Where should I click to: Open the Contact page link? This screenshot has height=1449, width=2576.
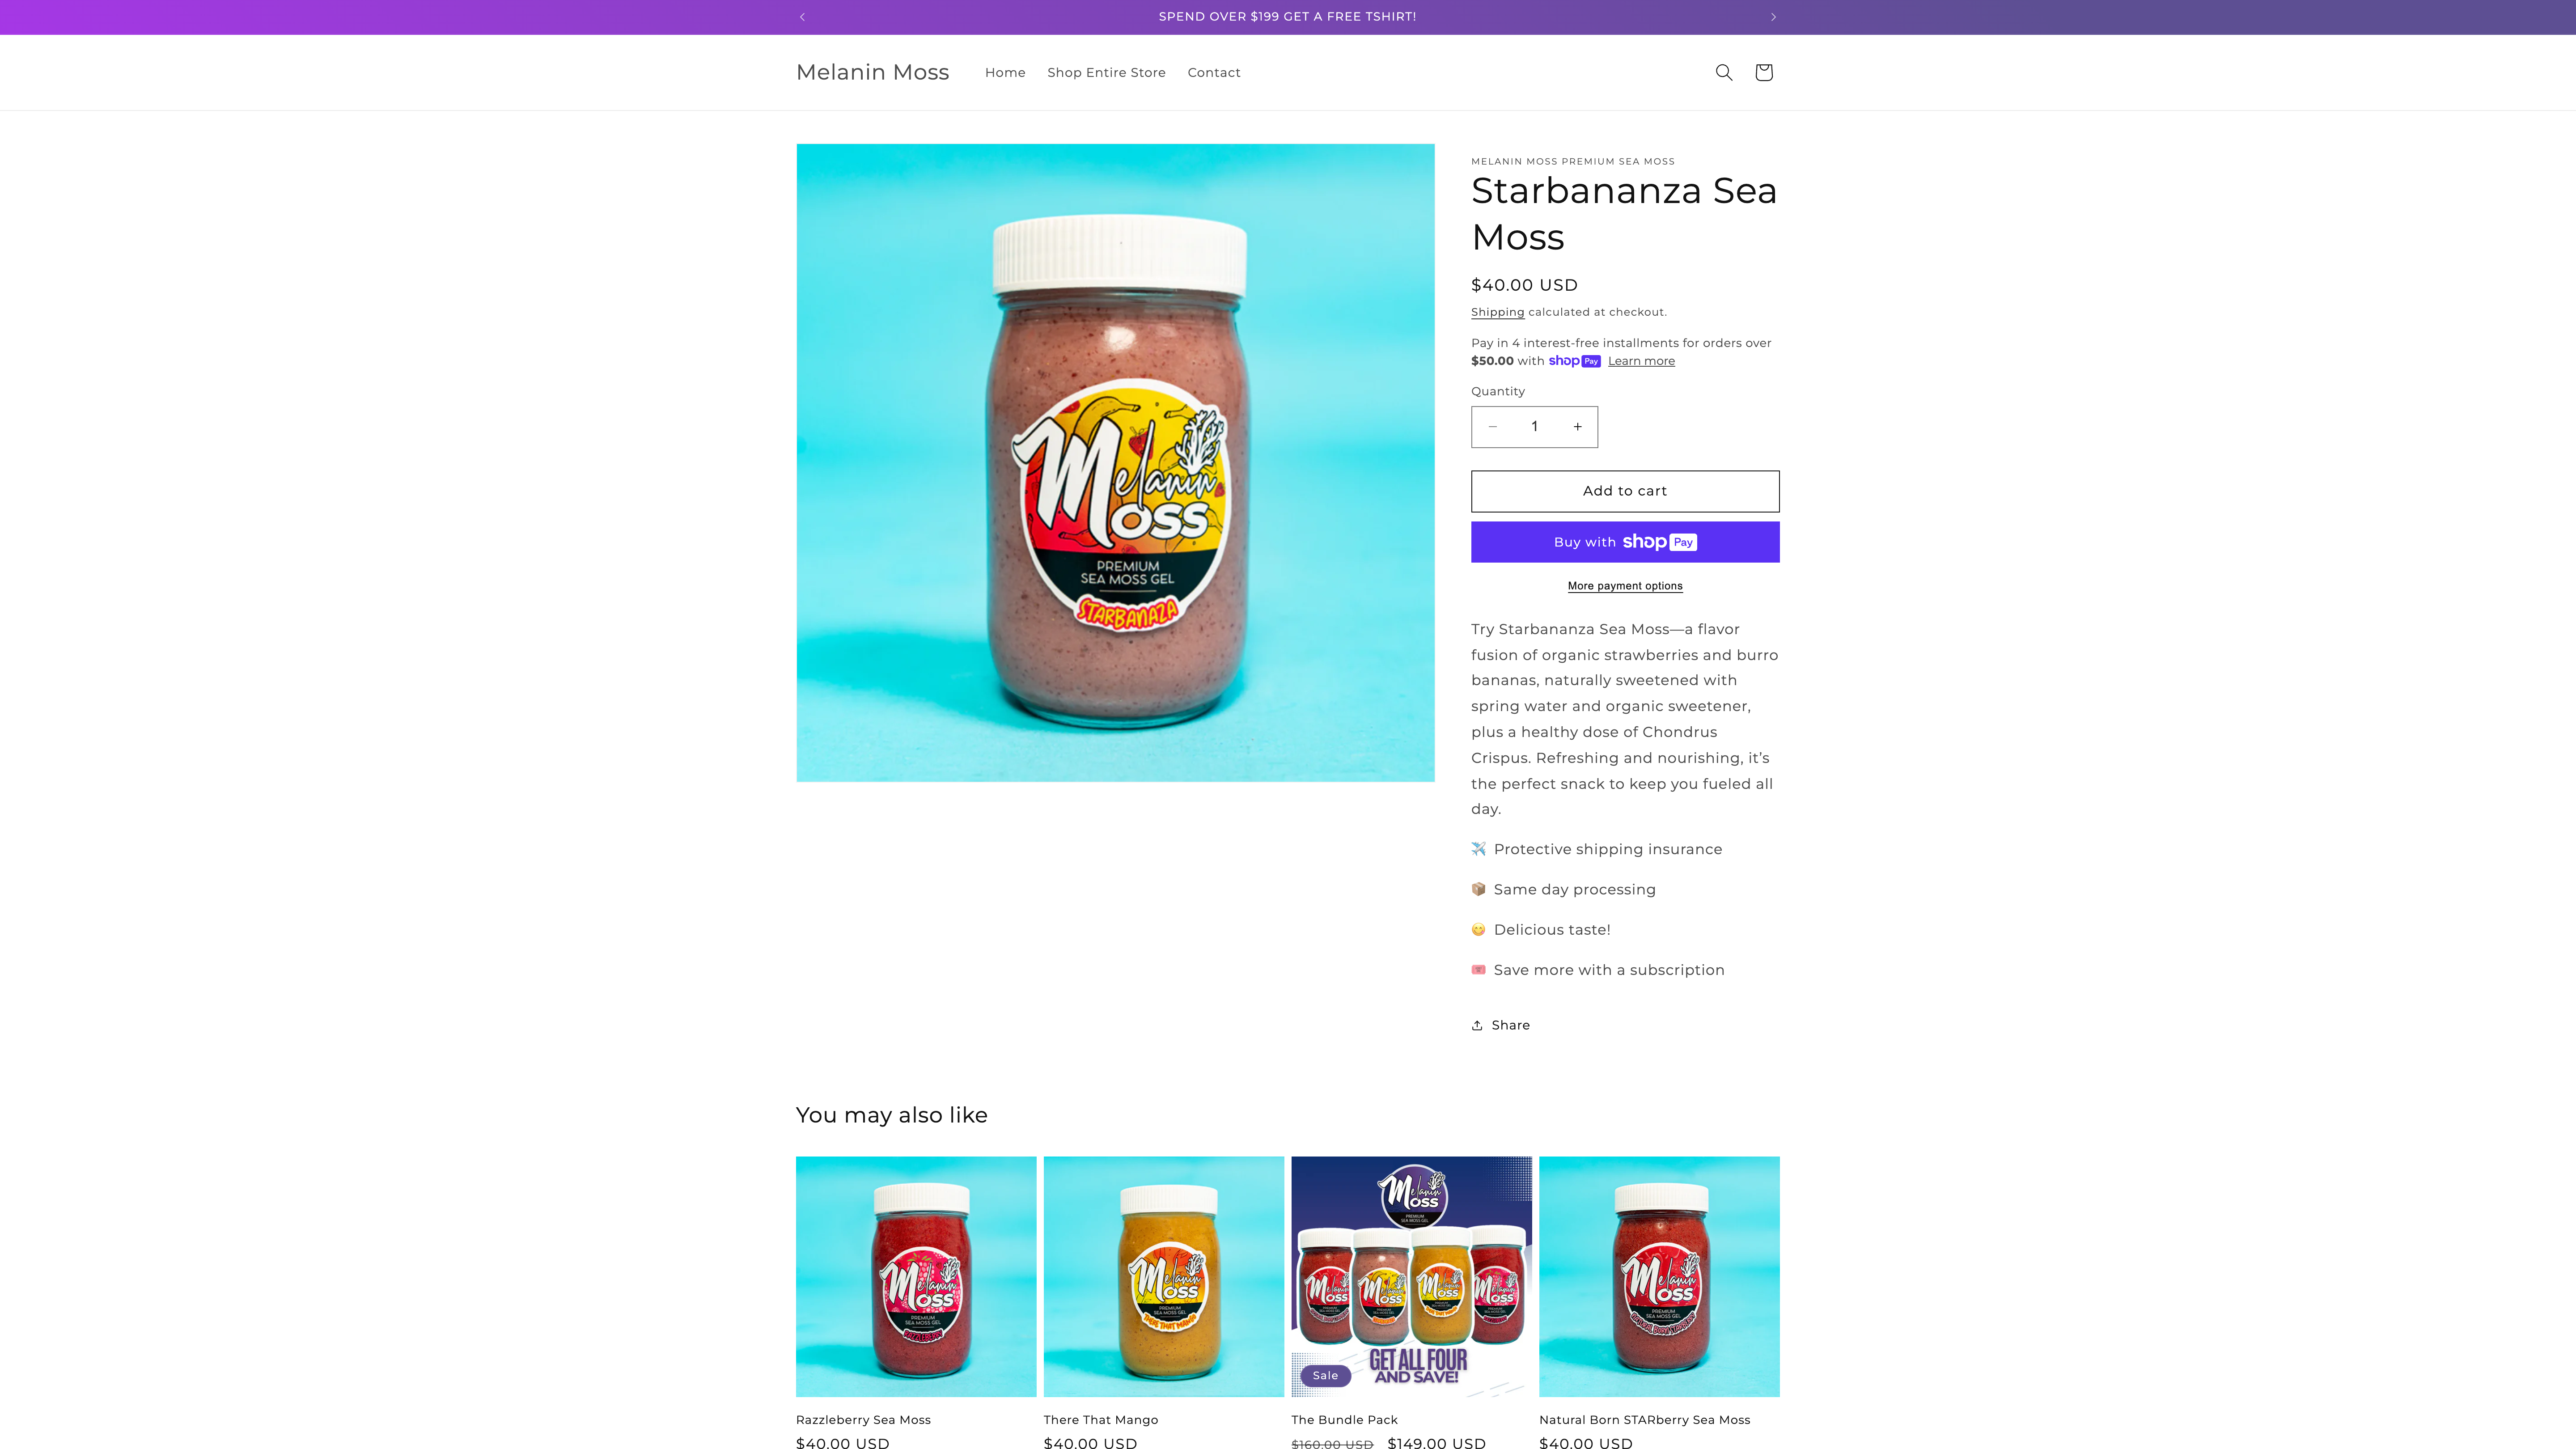point(1213,72)
